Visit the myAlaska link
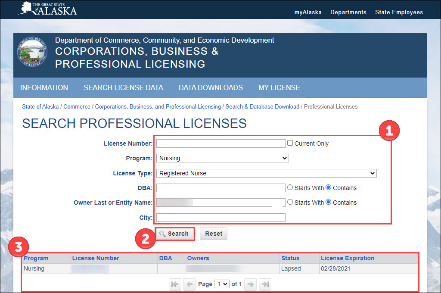This screenshot has width=441, height=293. click(x=308, y=12)
